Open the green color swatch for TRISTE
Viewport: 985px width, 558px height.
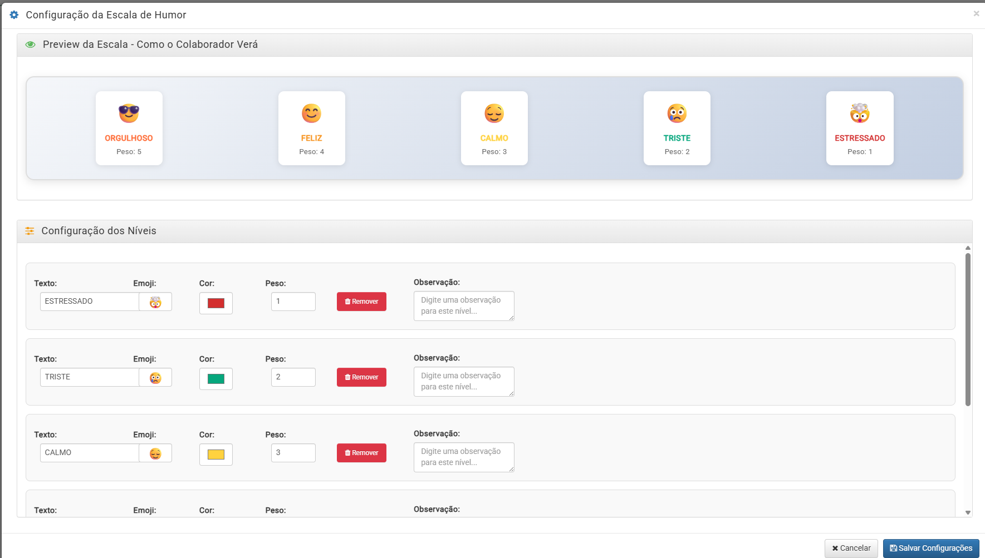click(215, 379)
